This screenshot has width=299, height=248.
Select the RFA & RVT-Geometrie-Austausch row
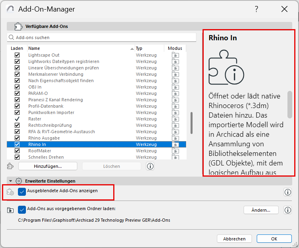96,132
